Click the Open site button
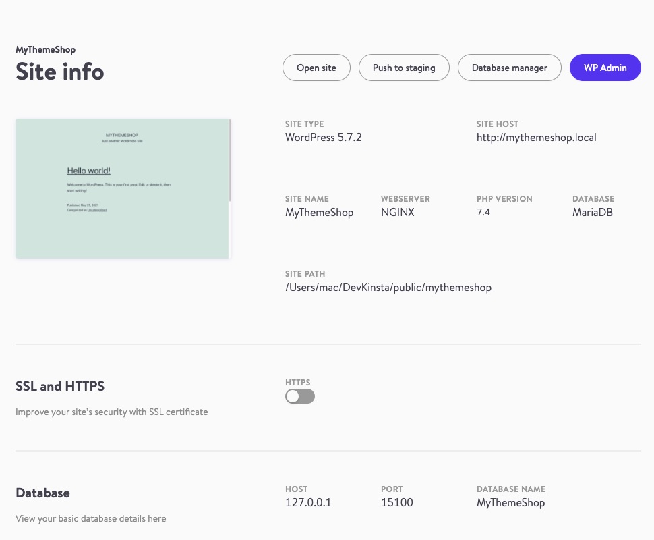 (316, 67)
